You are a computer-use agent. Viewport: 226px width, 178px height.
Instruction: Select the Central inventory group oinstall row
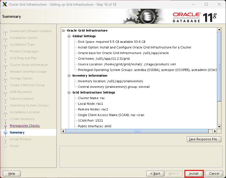(114, 87)
